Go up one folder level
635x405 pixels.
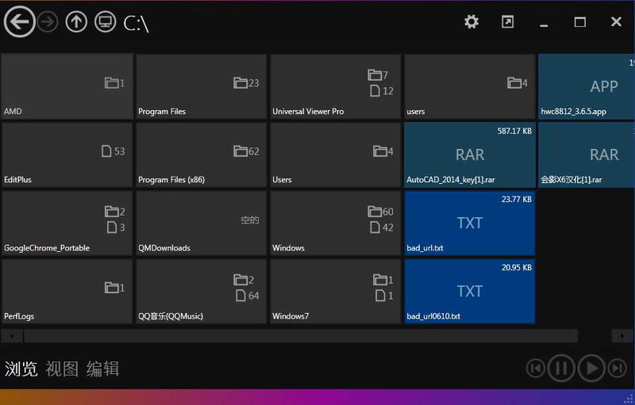coord(76,22)
